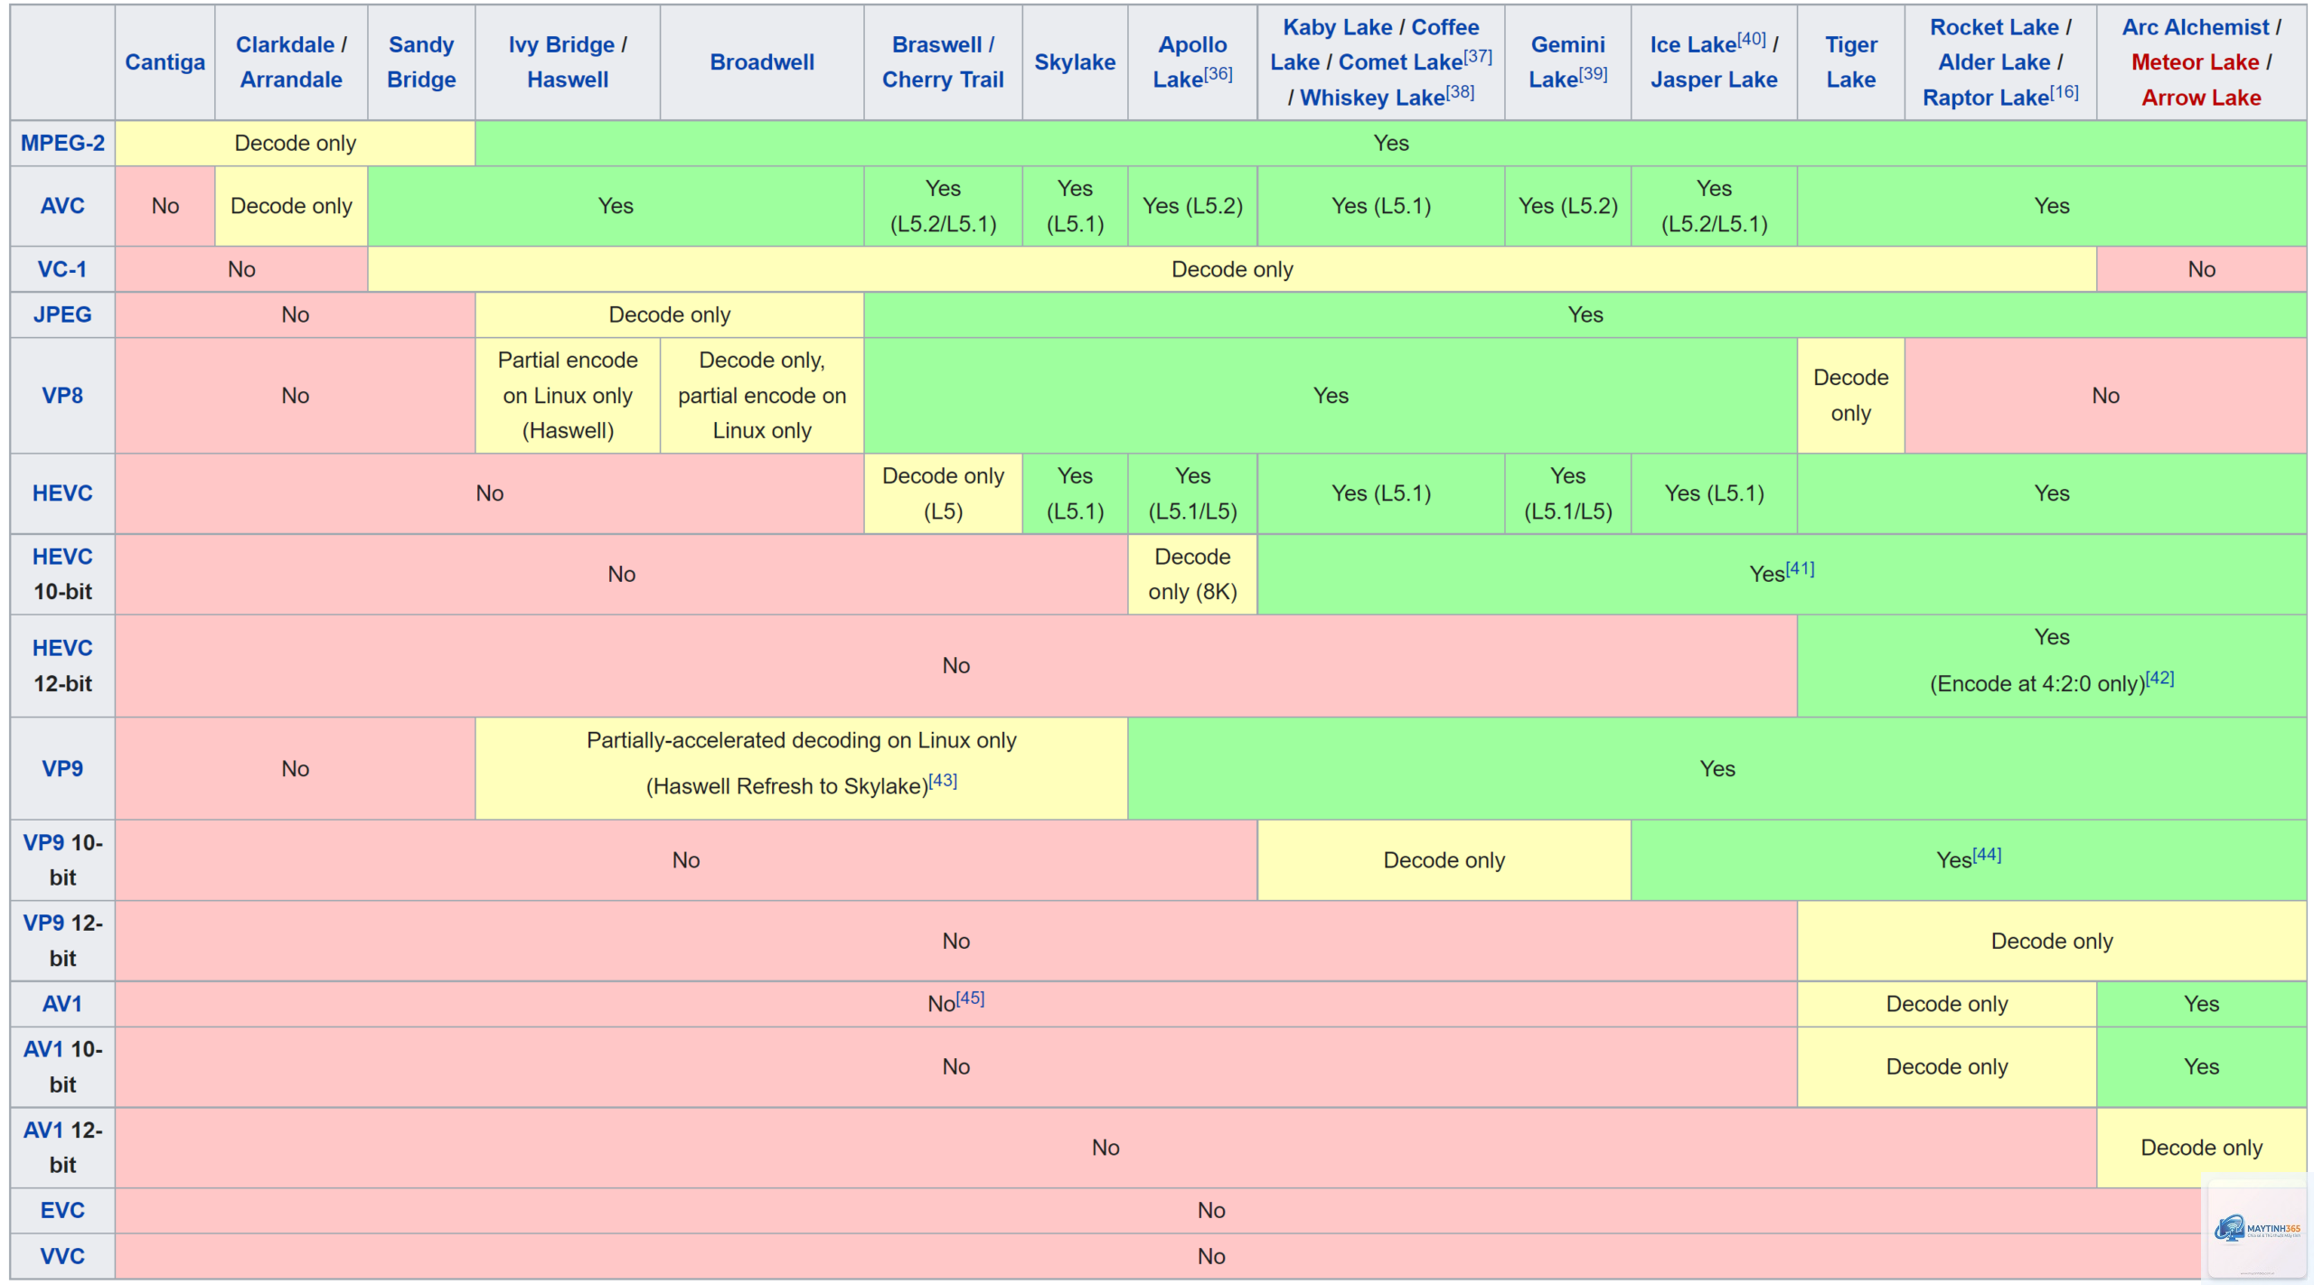Select the AVC Cantiga 'No' cell
This screenshot has height=1285, width=2314.
[165, 206]
